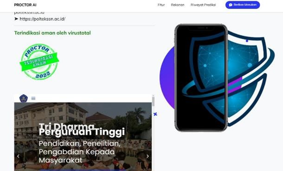Open Riwayat Prediksi in the navbar
Viewport: 283px width, 171px height.
pyautogui.click(x=203, y=5)
